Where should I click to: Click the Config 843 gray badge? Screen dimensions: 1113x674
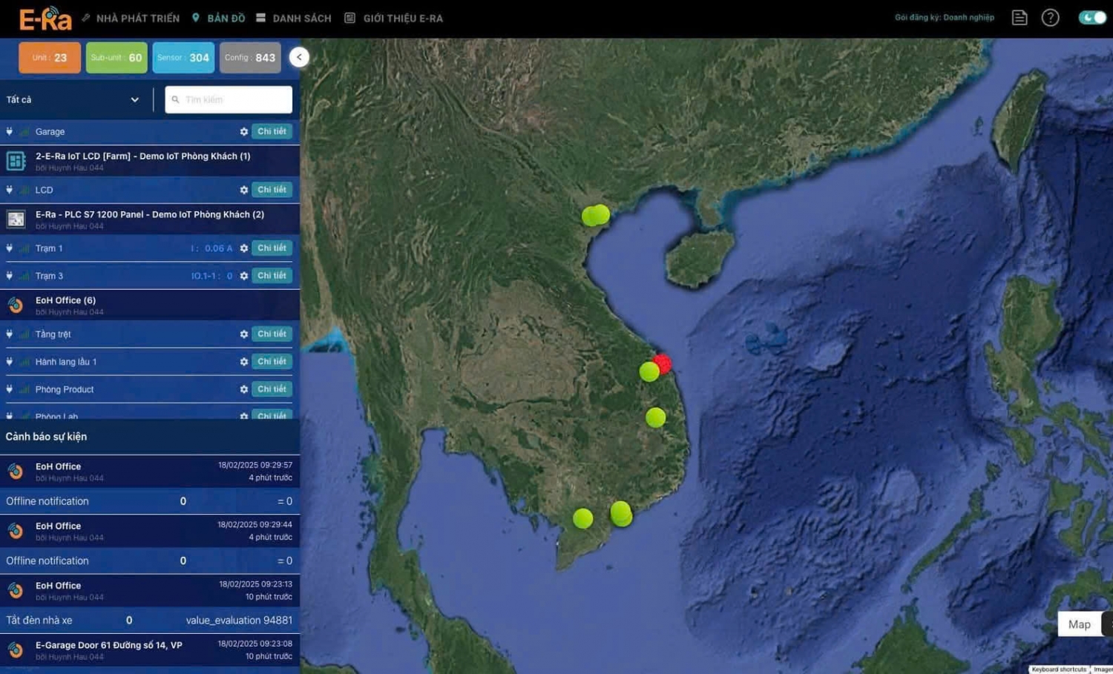pos(250,58)
